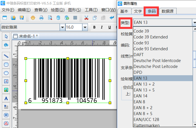196x128 pixels.
Task: Expand the barcode type combo arrow
Action: pyautogui.click(x=194, y=22)
